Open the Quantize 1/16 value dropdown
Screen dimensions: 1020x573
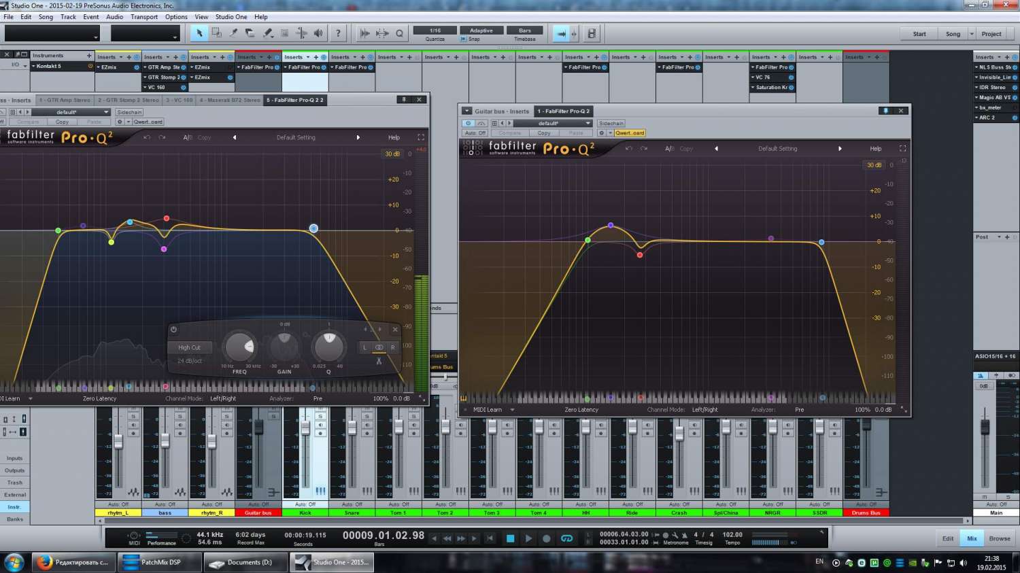435,31
